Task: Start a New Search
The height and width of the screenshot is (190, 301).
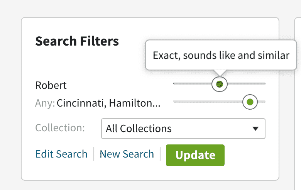Action: coord(127,154)
